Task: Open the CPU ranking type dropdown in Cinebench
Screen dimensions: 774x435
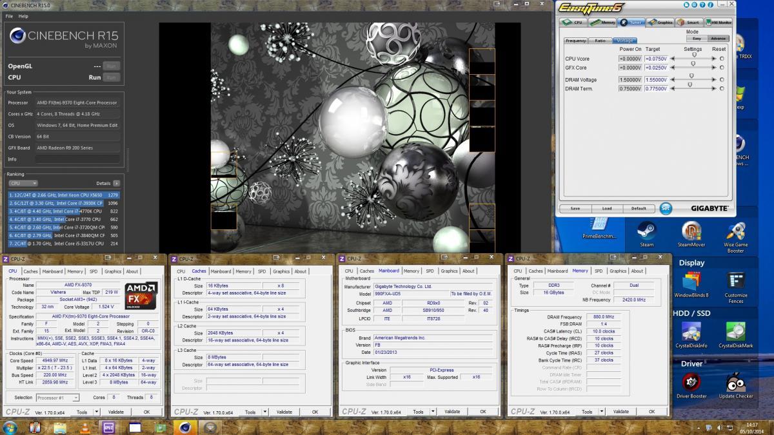Action: (x=23, y=184)
